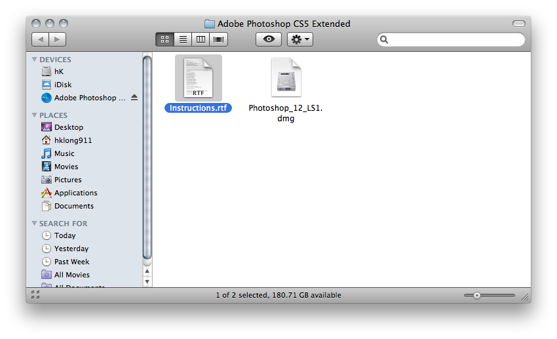Viewport: 557px width, 339px height.
Task: Click the status text '1 of 2 selected'
Action: pos(241,295)
